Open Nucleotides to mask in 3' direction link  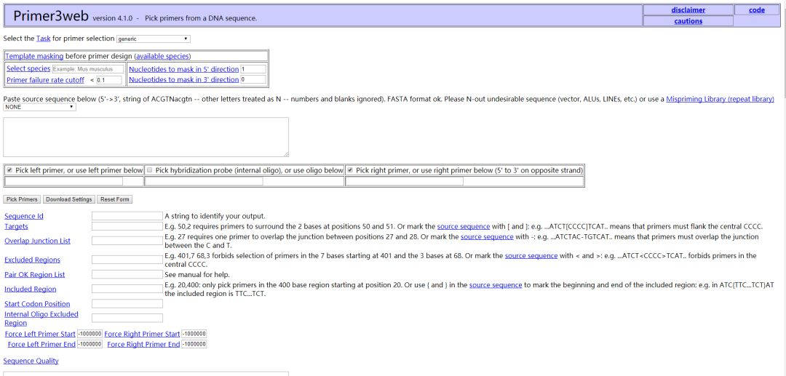tap(183, 79)
